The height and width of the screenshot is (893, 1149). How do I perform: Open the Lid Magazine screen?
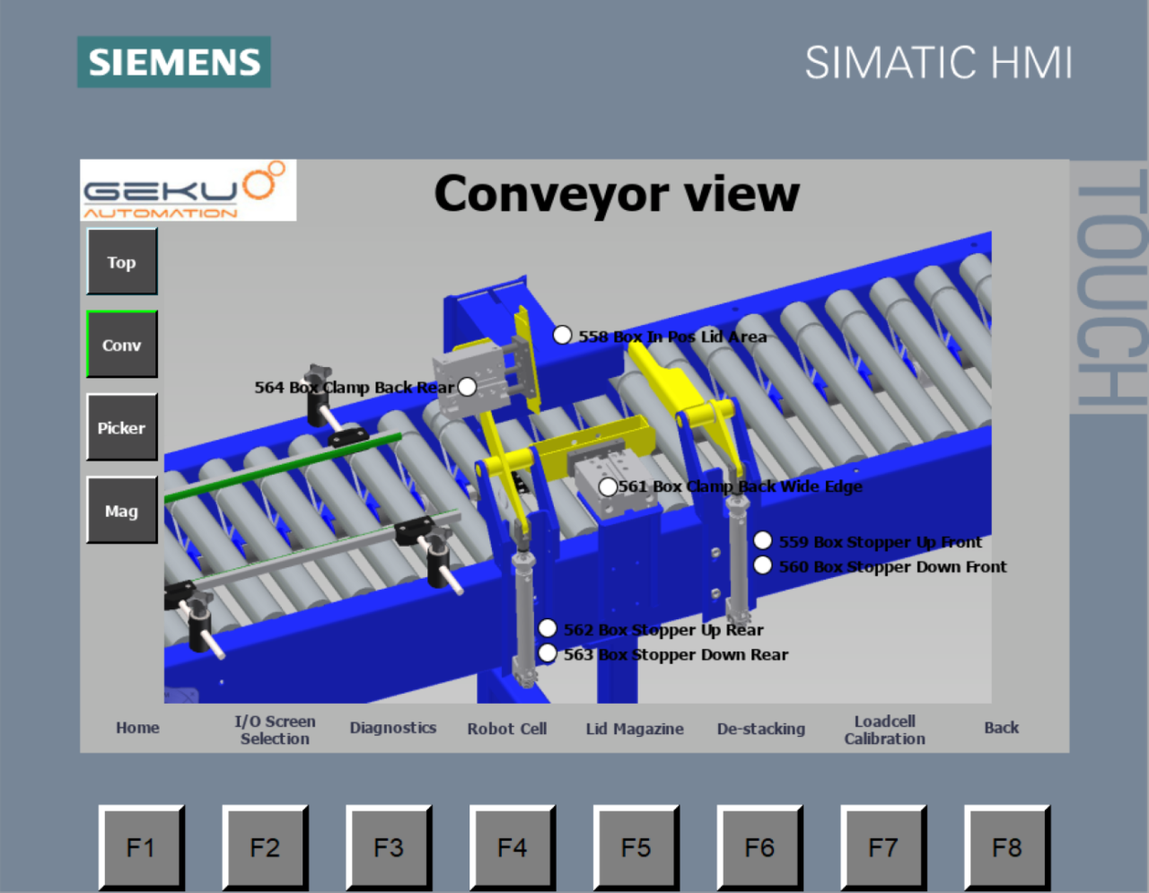coord(635,729)
